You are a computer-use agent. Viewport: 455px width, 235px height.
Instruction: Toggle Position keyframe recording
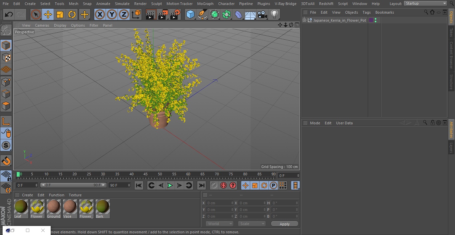coord(245,185)
